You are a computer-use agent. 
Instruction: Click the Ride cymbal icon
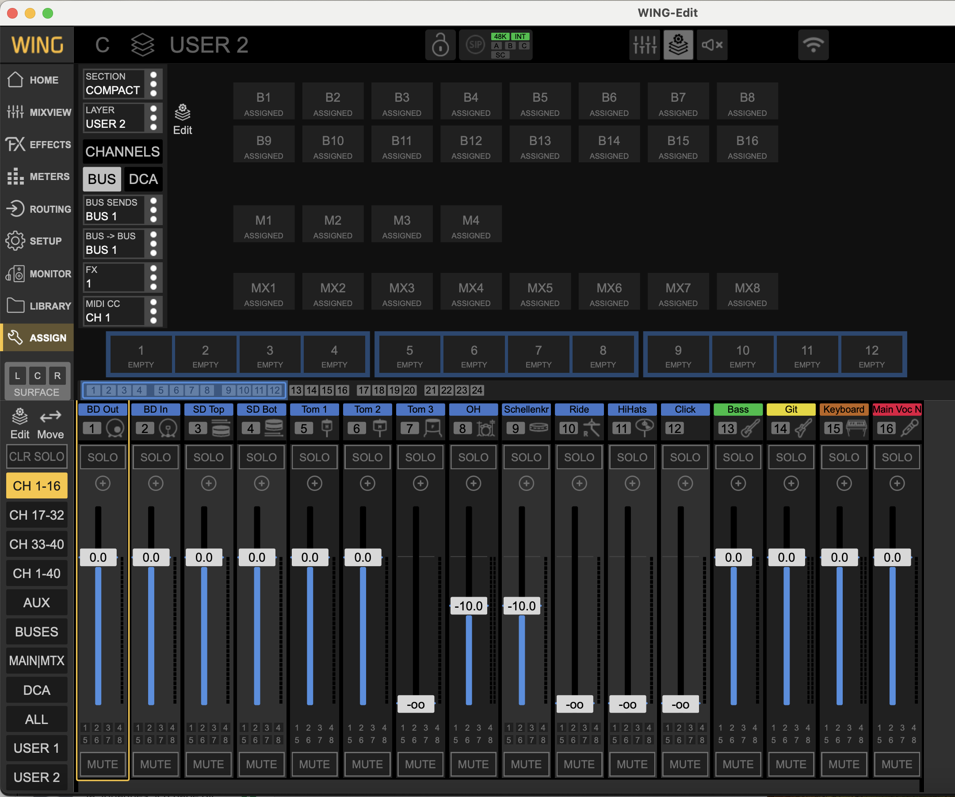click(591, 428)
